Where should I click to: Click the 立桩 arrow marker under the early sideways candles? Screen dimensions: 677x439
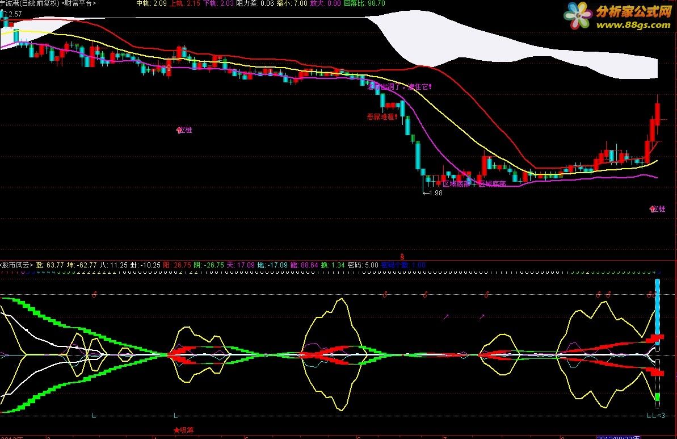184,130
